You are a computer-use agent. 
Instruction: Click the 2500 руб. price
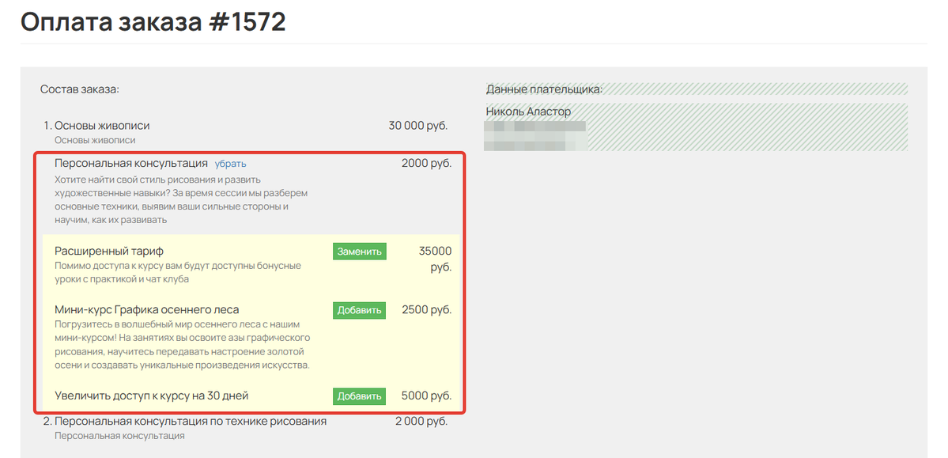pyautogui.click(x=426, y=310)
